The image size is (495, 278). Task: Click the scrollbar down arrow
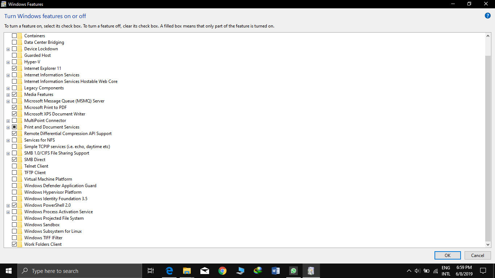click(x=488, y=245)
